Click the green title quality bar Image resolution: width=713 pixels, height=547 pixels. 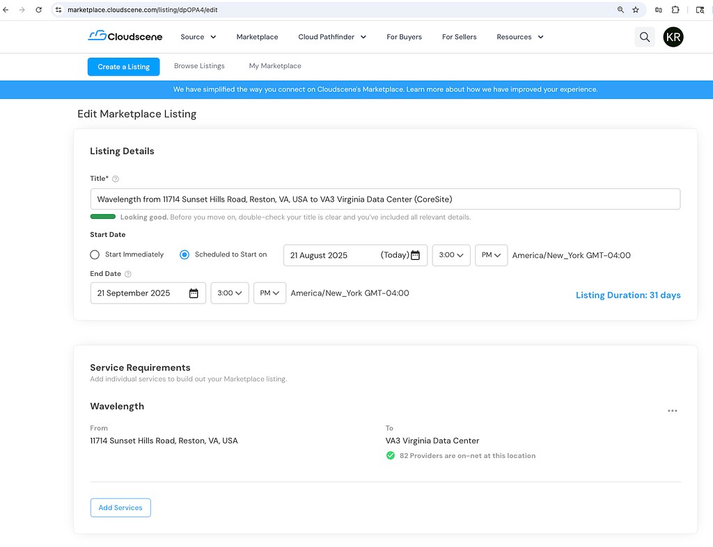(x=103, y=217)
